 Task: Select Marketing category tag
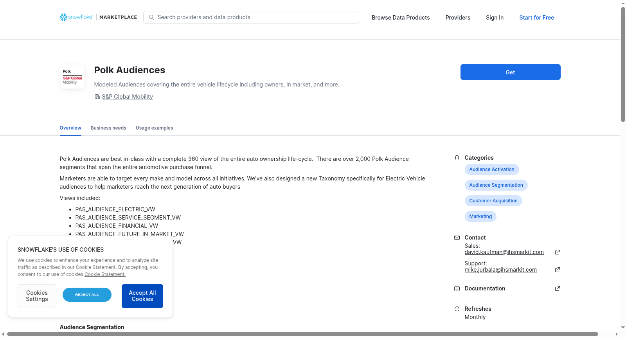(480, 216)
